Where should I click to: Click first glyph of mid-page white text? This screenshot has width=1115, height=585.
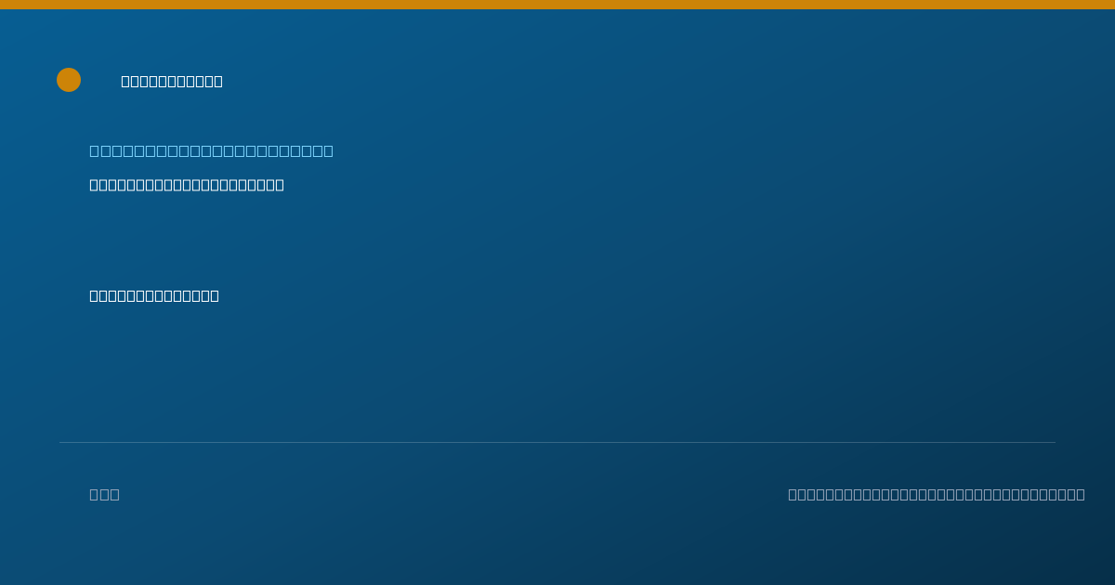pyautogui.click(x=94, y=295)
